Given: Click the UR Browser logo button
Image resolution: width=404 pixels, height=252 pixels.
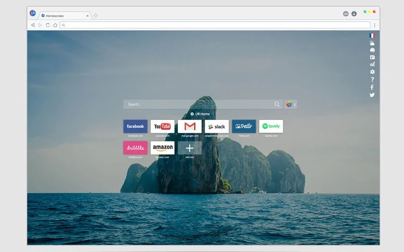Looking at the screenshot, I should [33, 13].
